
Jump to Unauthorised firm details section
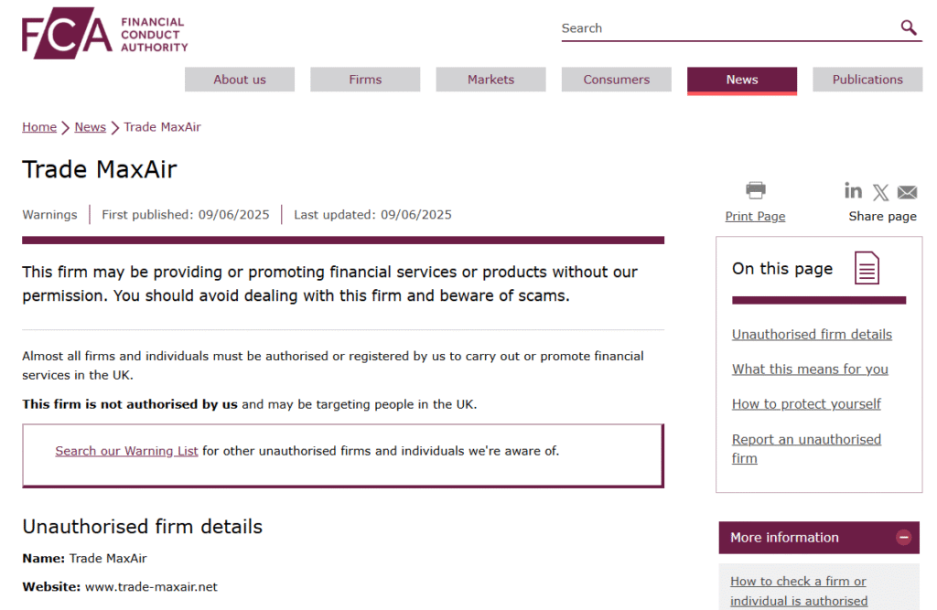point(812,335)
